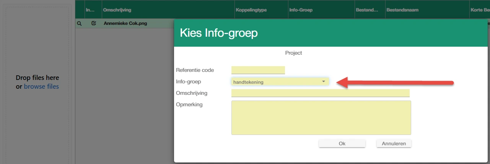490x164 pixels.
Task: Click inside the Opmerking text area
Action: (321, 118)
